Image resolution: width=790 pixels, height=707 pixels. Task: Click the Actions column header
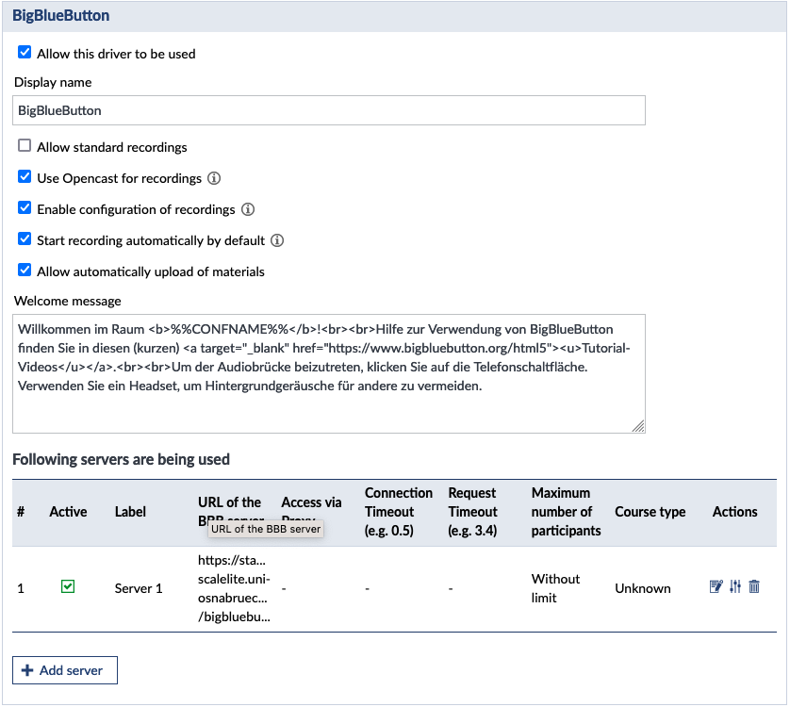coord(734,512)
